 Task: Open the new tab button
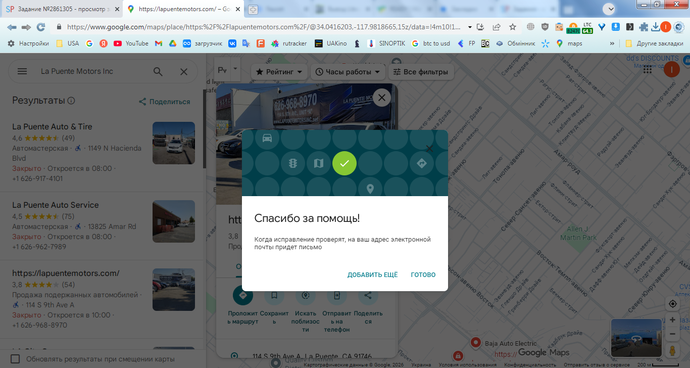click(x=253, y=9)
